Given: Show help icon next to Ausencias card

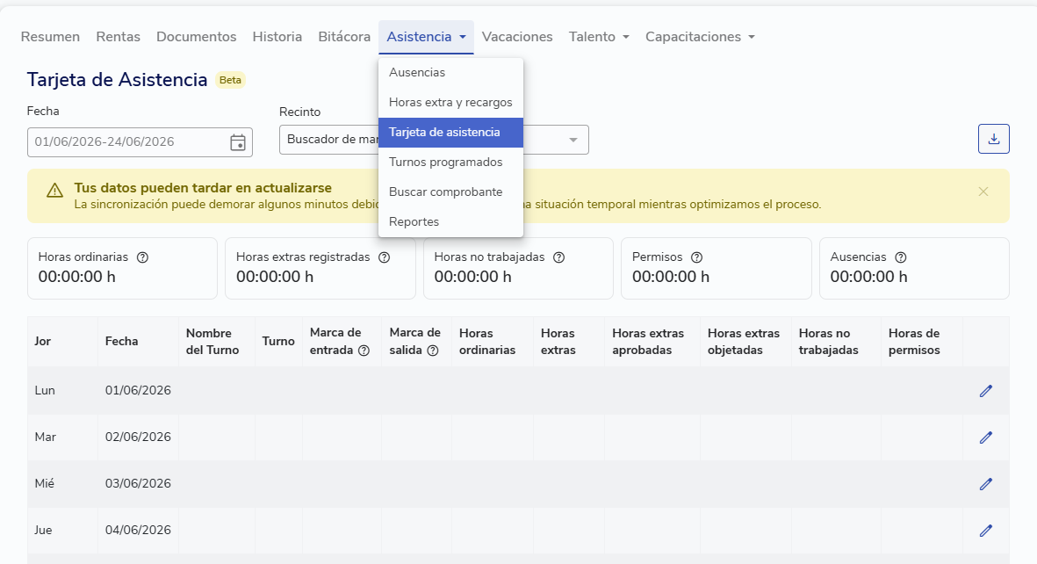Looking at the screenshot, I should coord(901,257).
